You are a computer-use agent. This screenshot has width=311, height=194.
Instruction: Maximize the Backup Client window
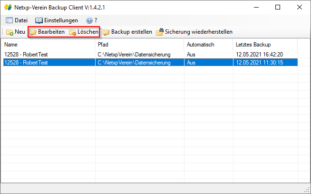coord(278,7)
